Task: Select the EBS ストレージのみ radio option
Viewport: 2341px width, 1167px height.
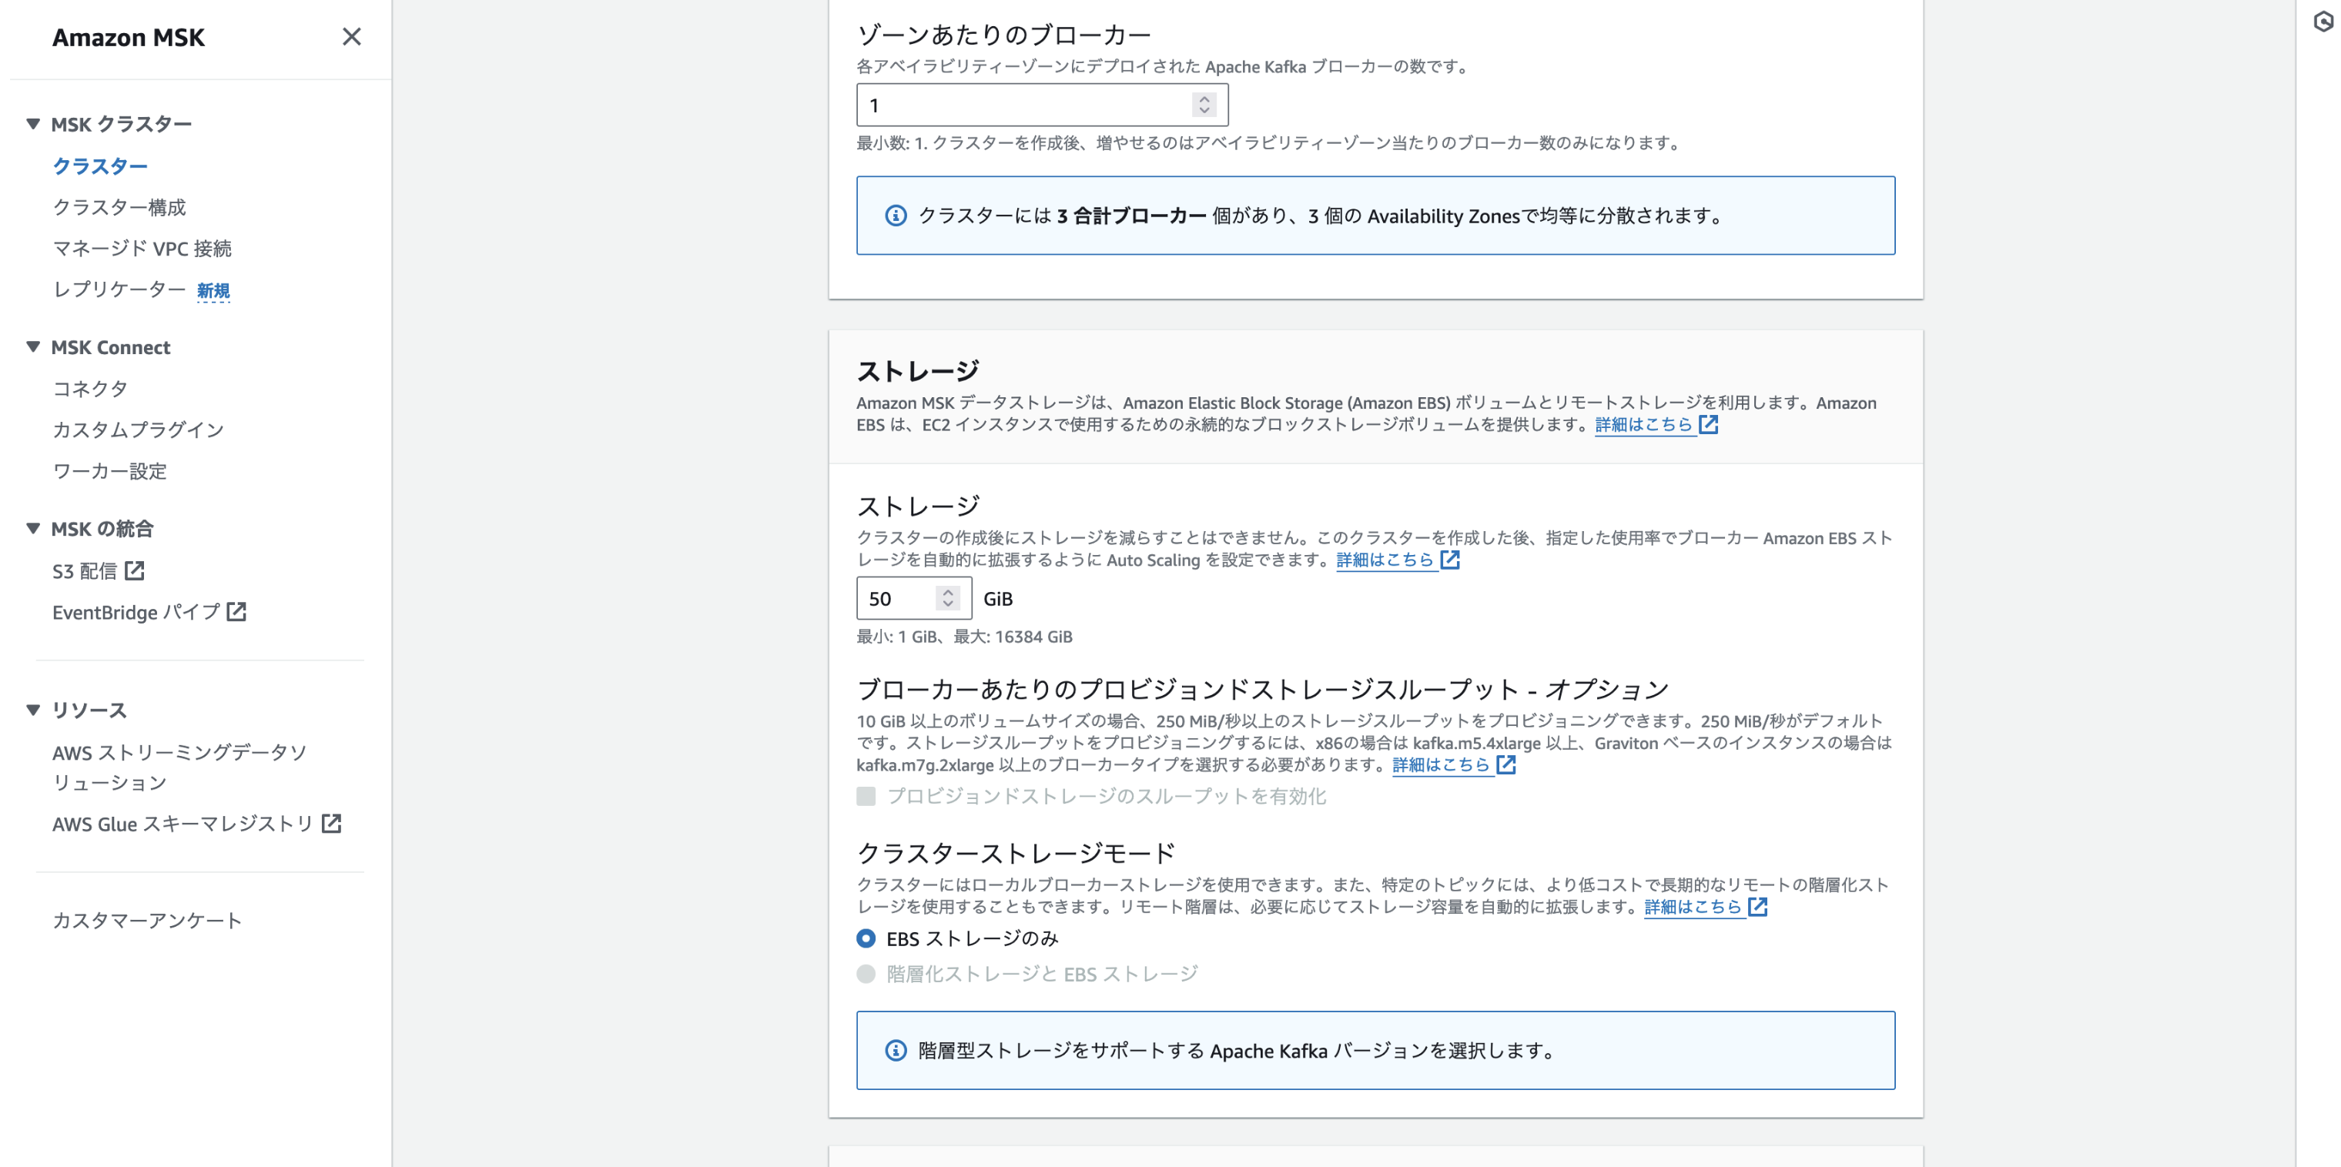Action: coord(866,938)
